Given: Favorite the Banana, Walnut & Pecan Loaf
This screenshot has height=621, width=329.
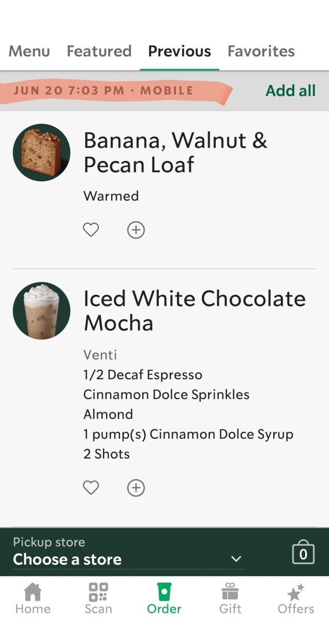Looking at the screenshot, I should pos(91,230).
